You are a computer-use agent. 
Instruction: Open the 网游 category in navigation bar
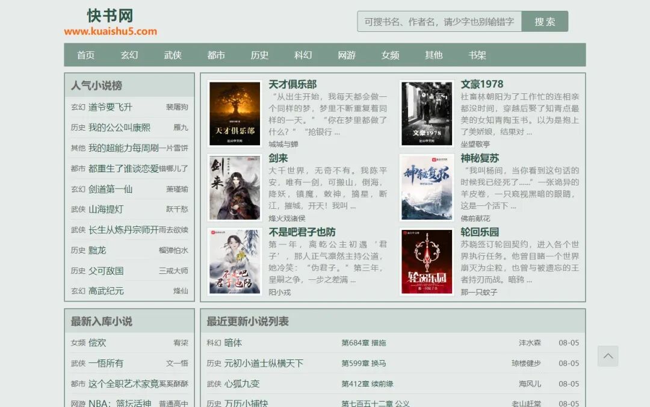(x=347, y=55)
